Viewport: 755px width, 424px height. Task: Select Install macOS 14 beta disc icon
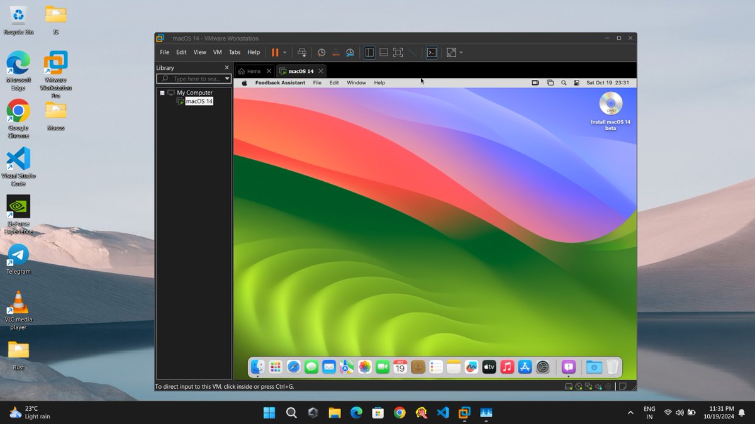point(610,103)
